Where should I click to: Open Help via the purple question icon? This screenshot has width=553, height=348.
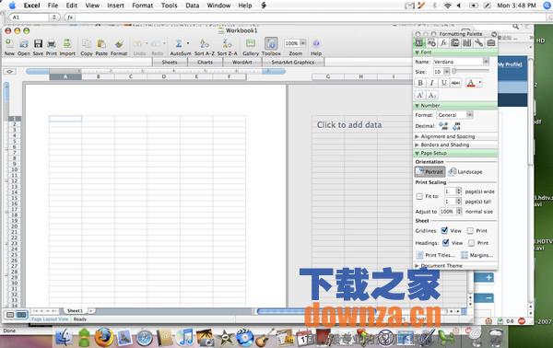pos(316,43)
